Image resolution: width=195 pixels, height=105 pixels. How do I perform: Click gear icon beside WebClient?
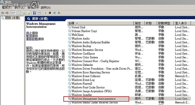click(x=70, y=35)
